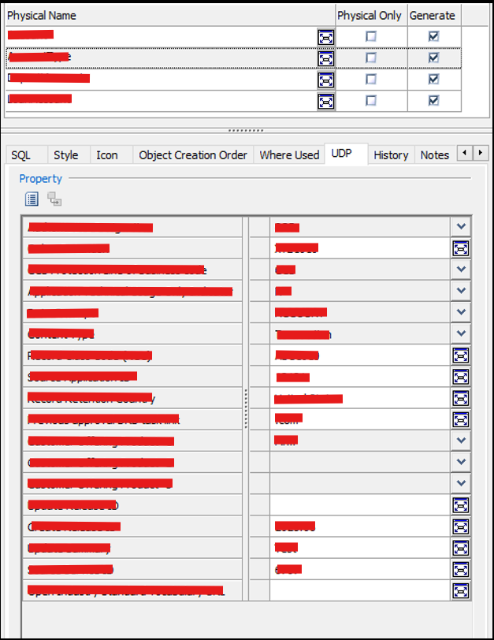The height and width of the screenshot is (640, 494).
Task: Open the Where Used tab
Action: point(289,155)
